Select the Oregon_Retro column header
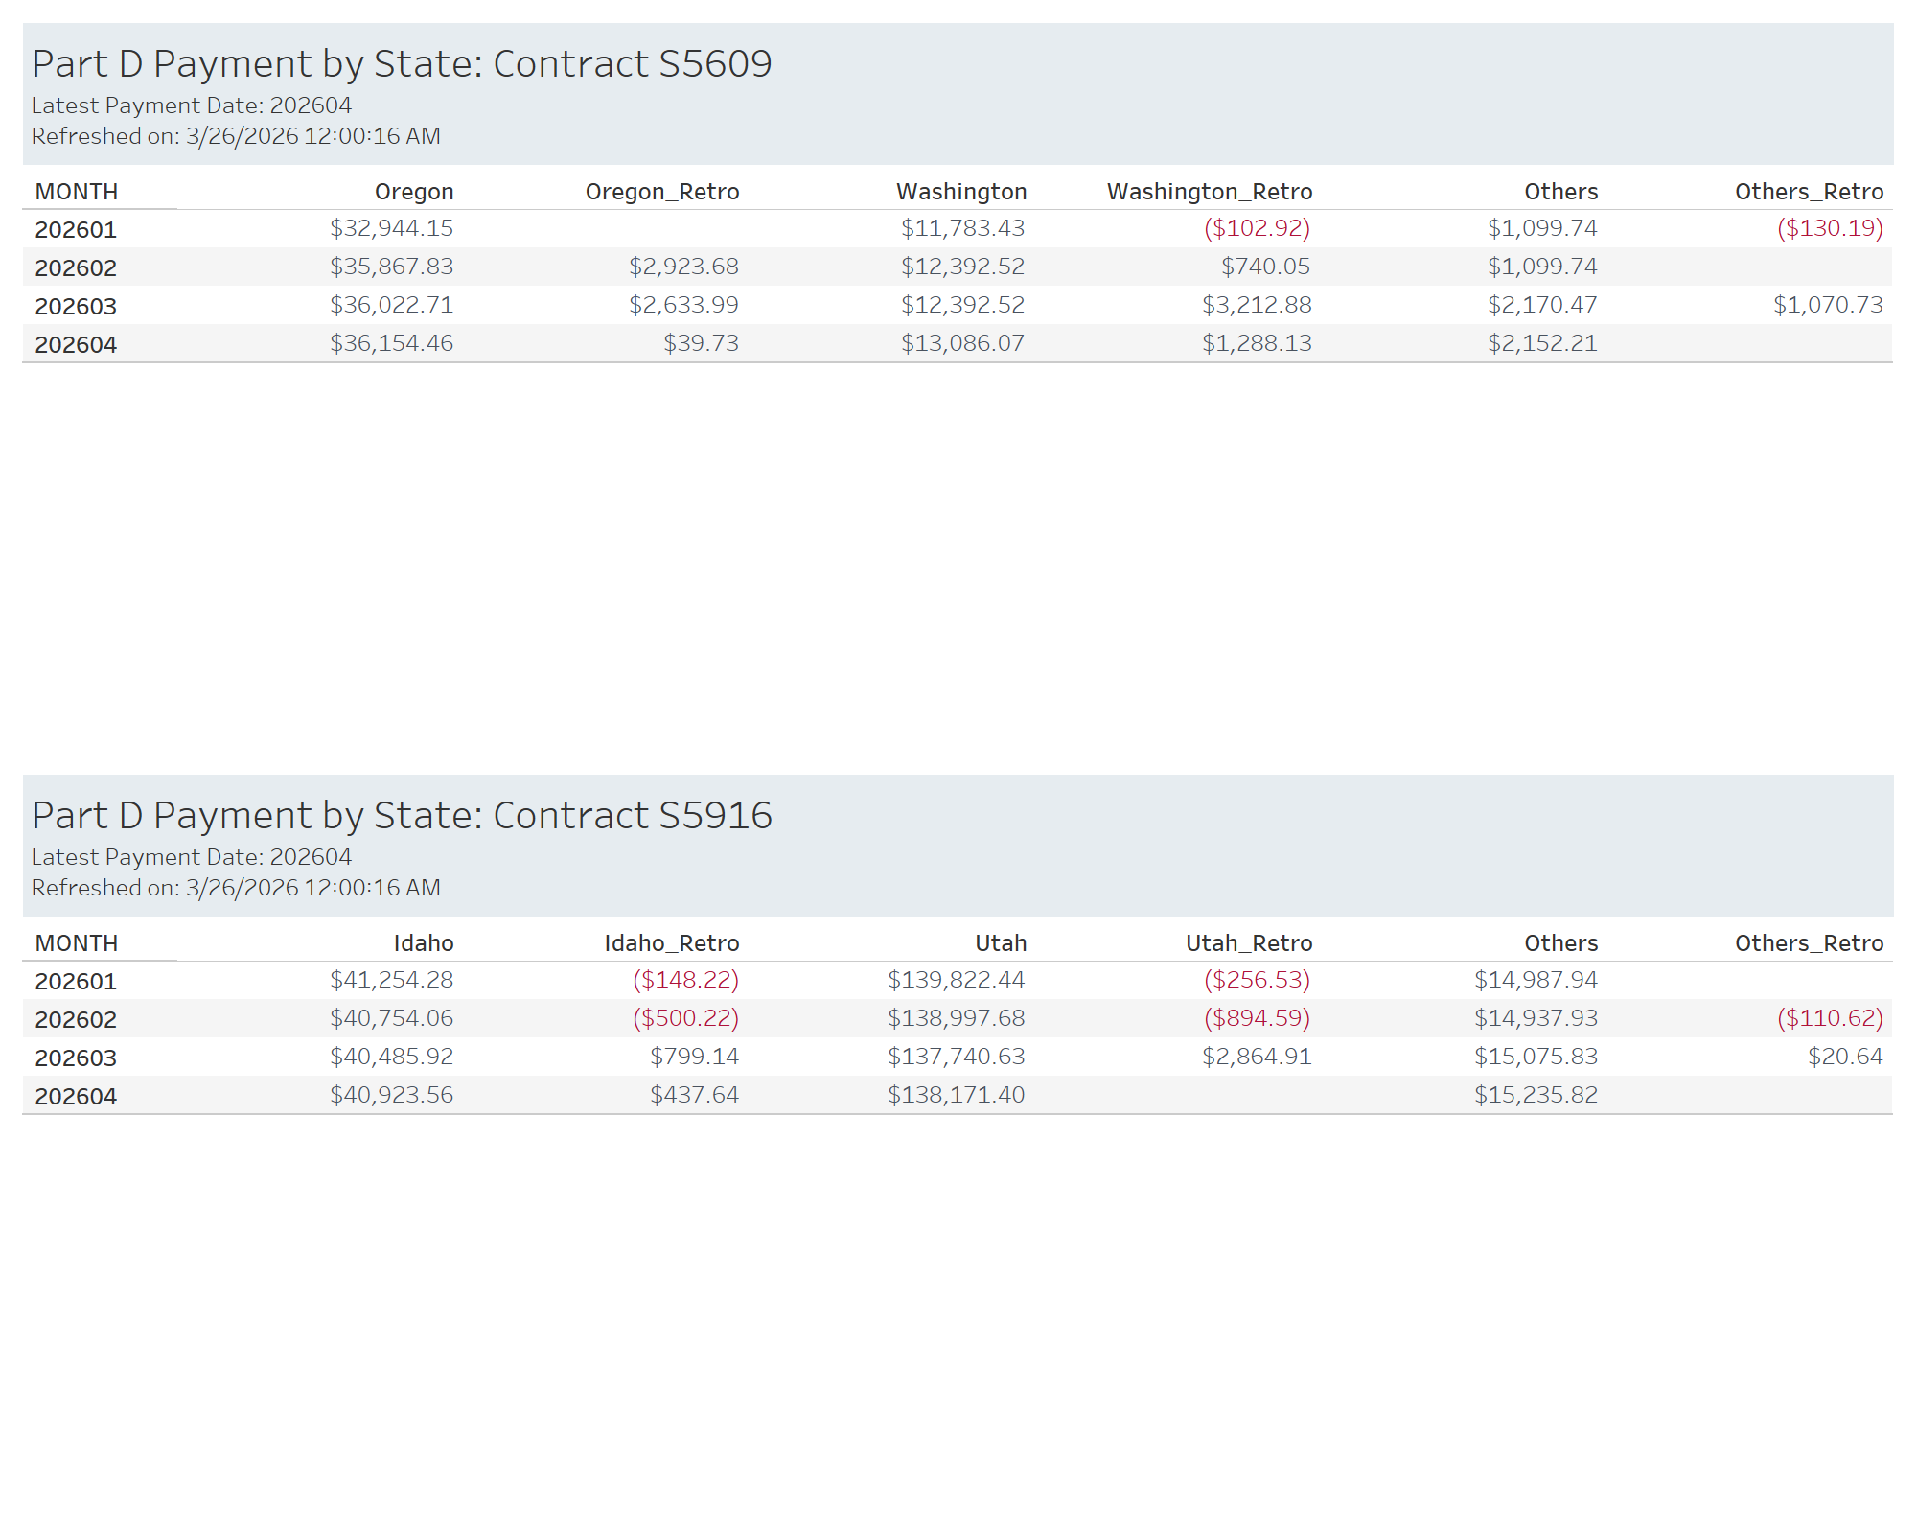Screen dimensions: 1917x1534 pos(662,192)
